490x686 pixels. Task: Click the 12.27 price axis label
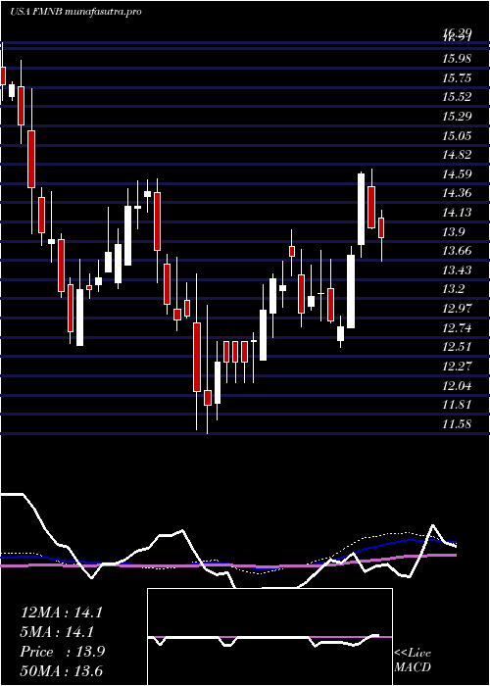point(457,366)
